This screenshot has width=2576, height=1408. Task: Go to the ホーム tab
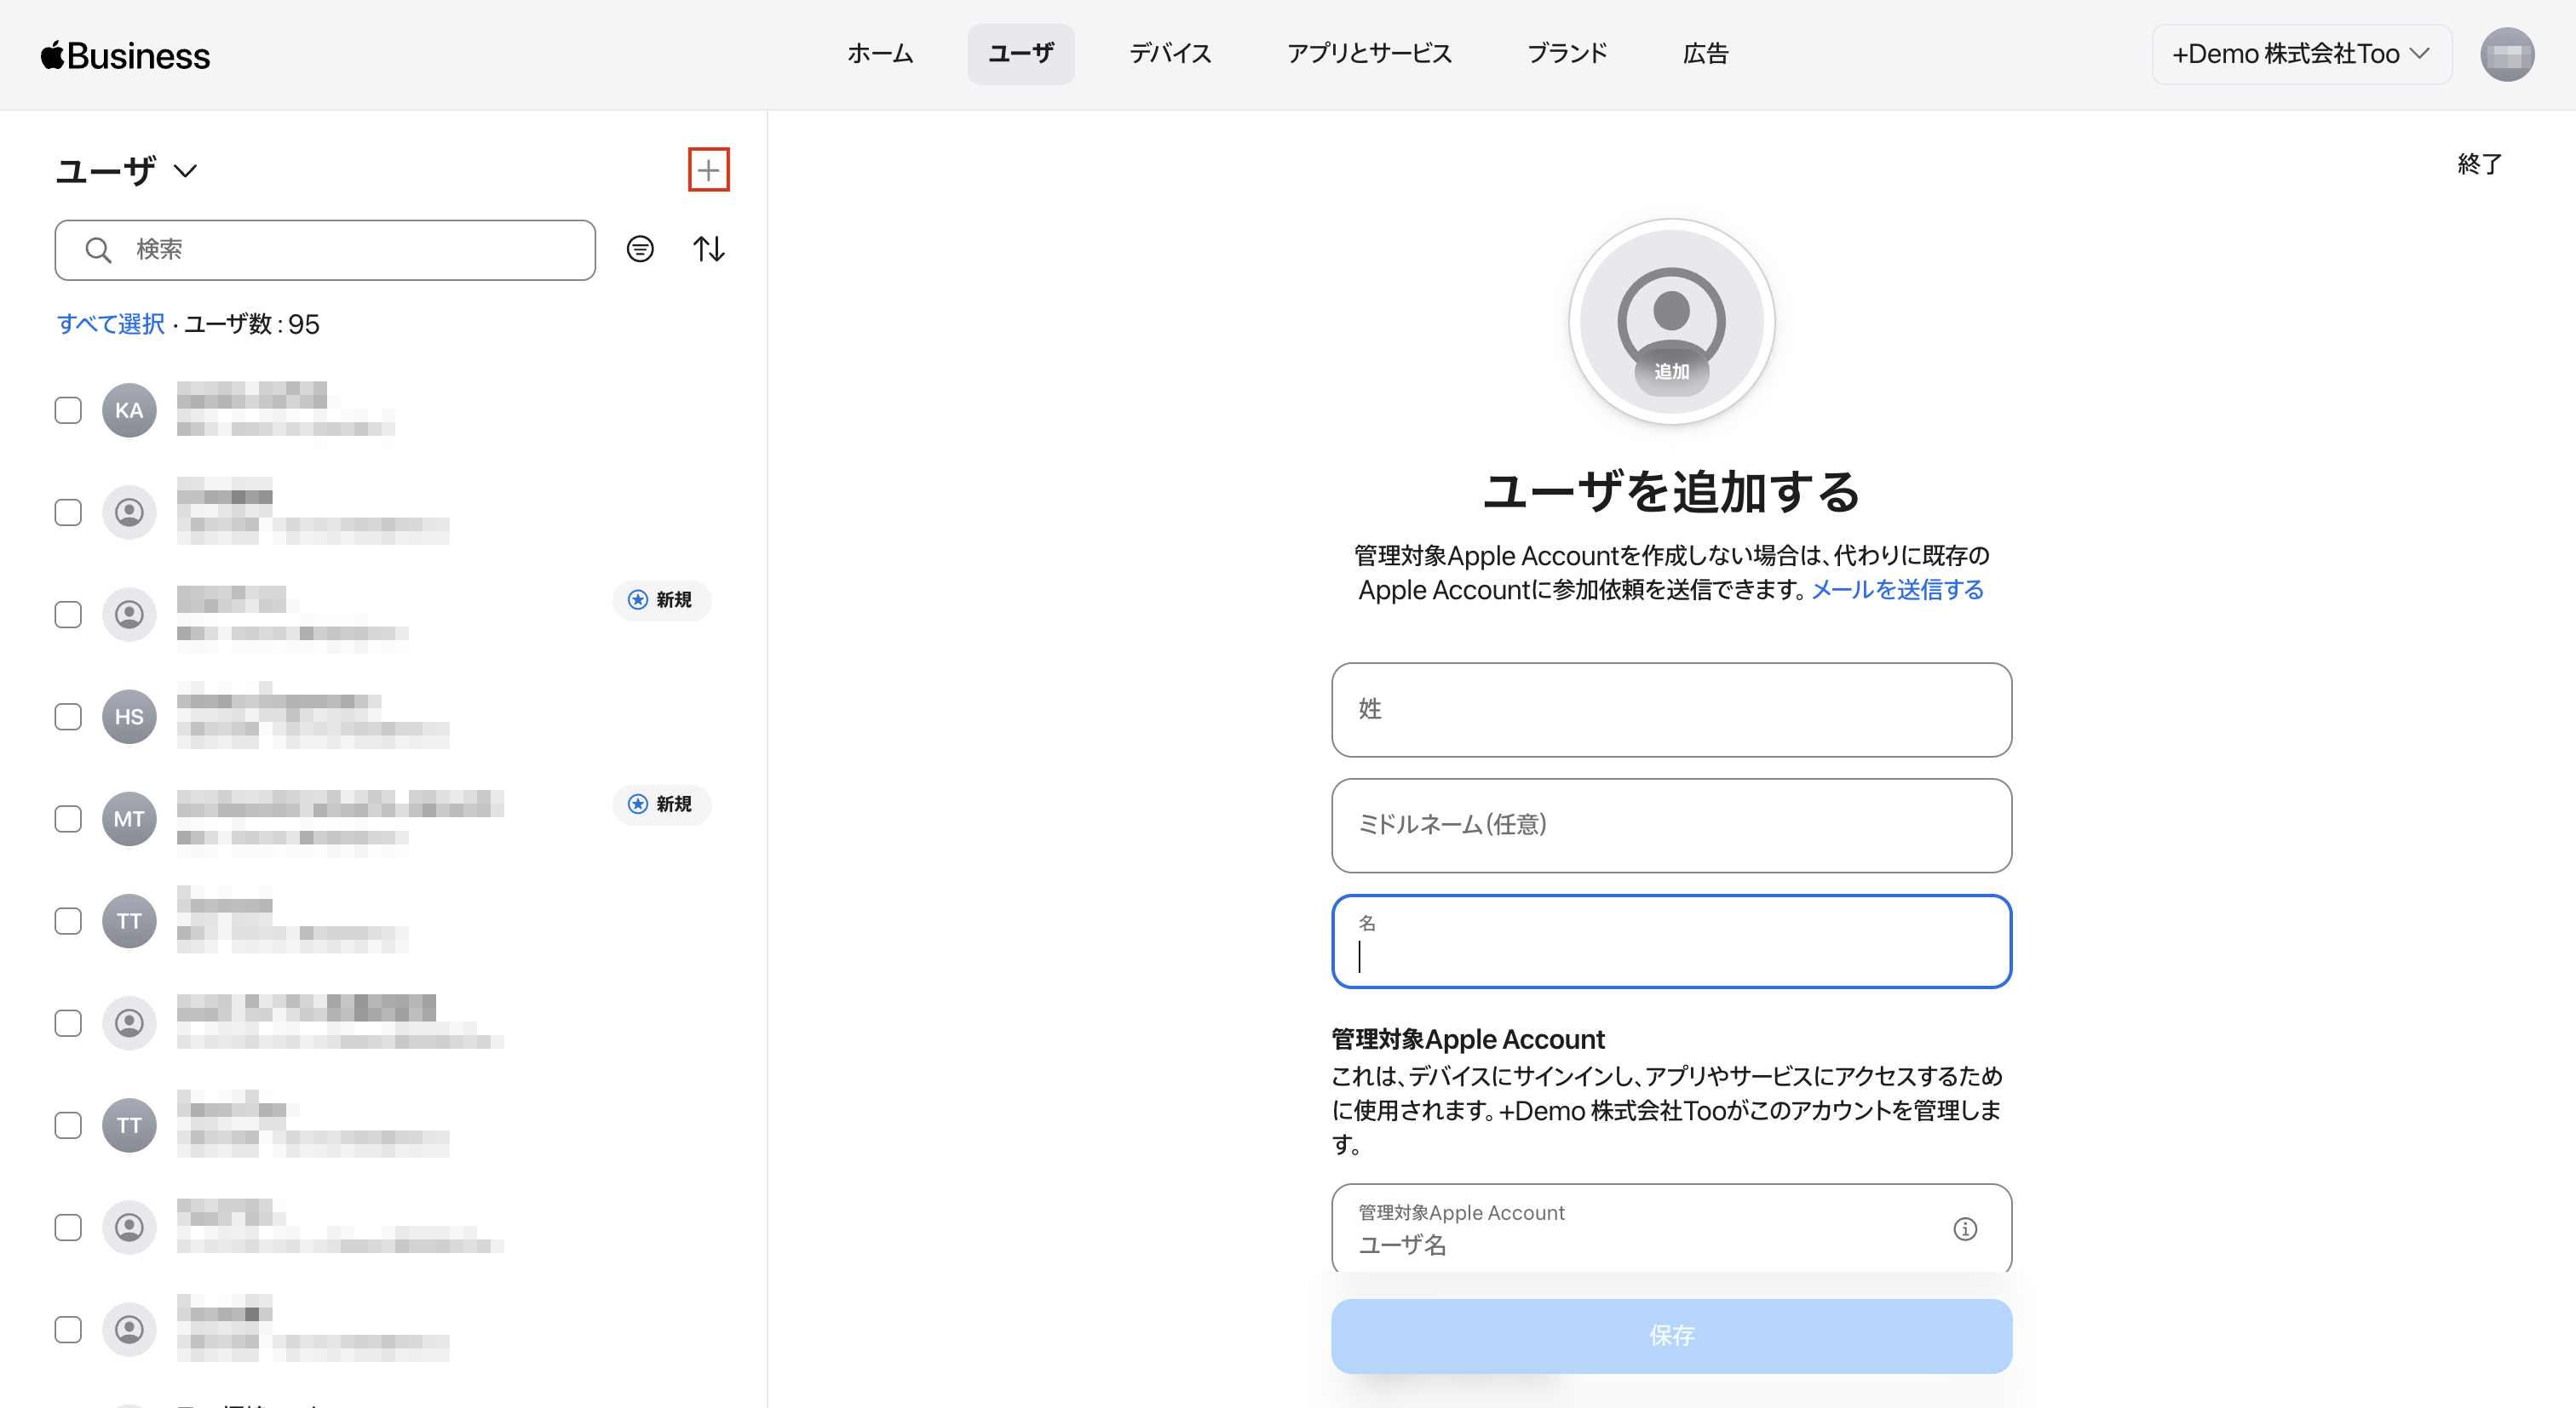click(880, 54)
